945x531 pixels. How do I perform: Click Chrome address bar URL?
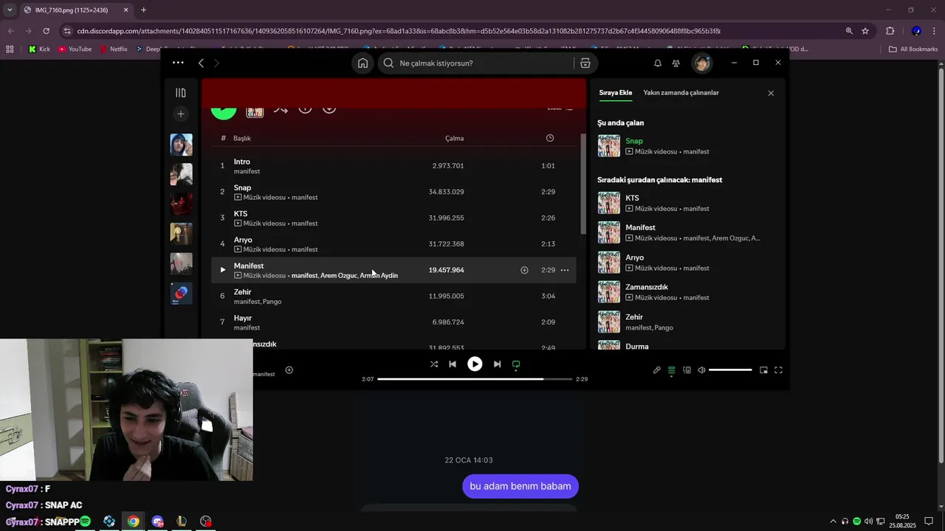[x=399, y=31]
